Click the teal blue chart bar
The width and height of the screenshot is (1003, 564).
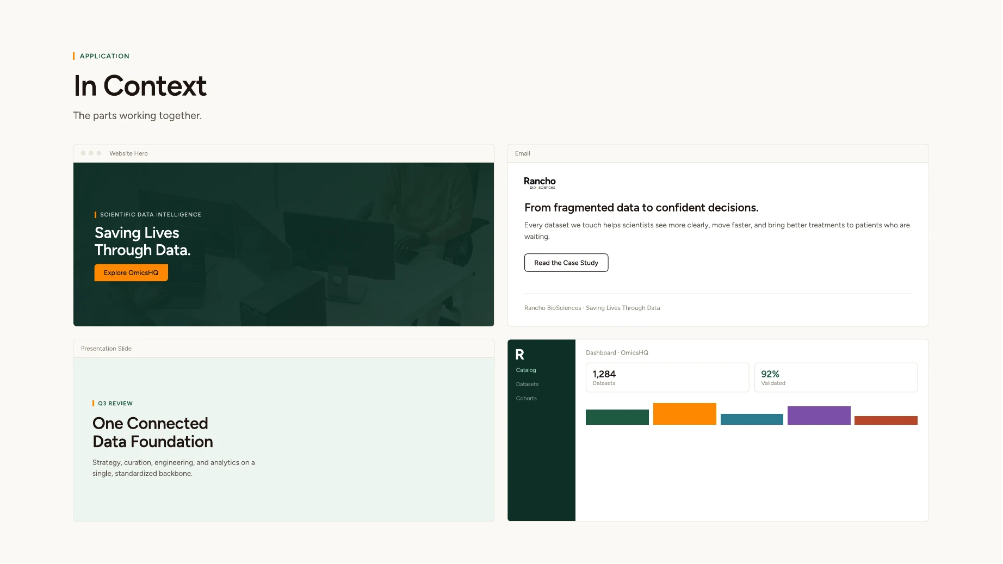click(752, 419)
